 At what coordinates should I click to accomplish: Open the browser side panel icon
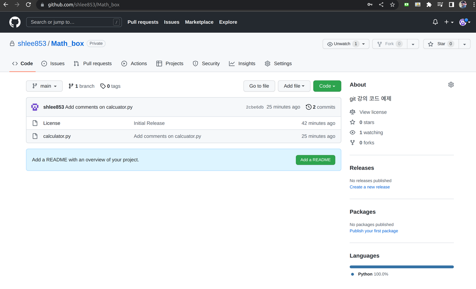pos(451,5)
